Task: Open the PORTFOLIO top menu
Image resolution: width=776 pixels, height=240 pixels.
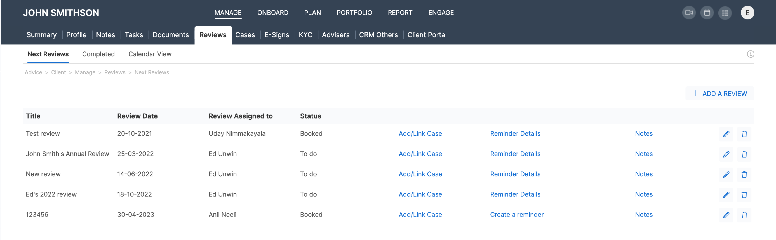Action: pos(354,13)
